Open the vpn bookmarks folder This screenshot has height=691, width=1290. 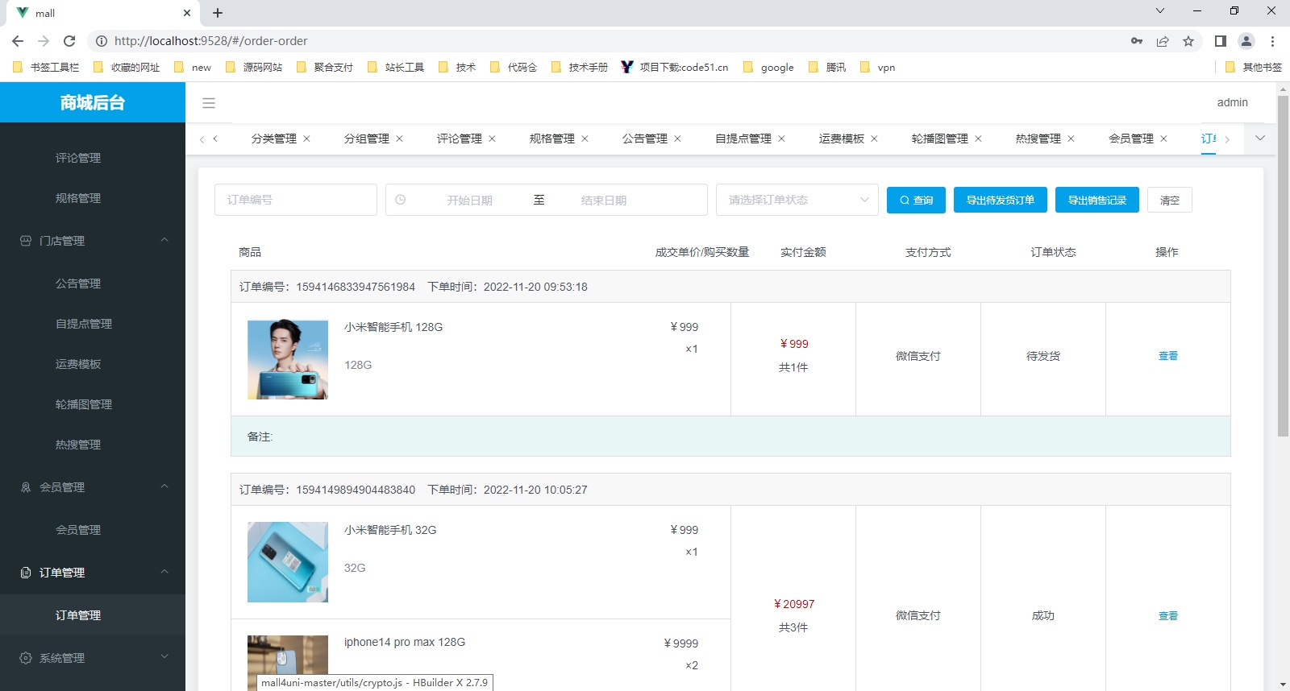tap(877, 68)
